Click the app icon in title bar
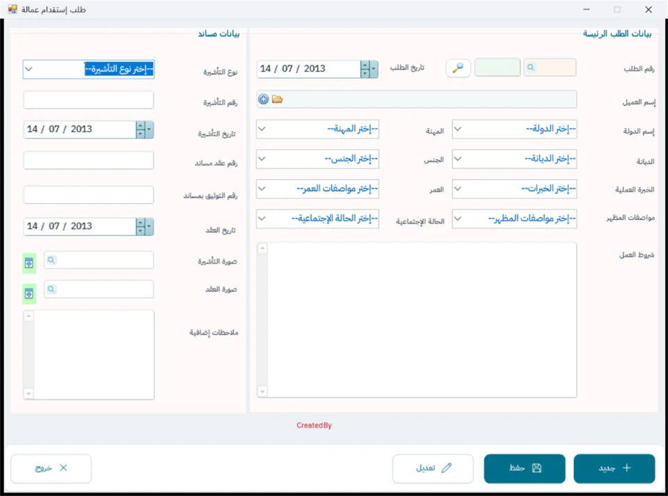The width and height of the screenshot is (668, 496). (13, 9)
